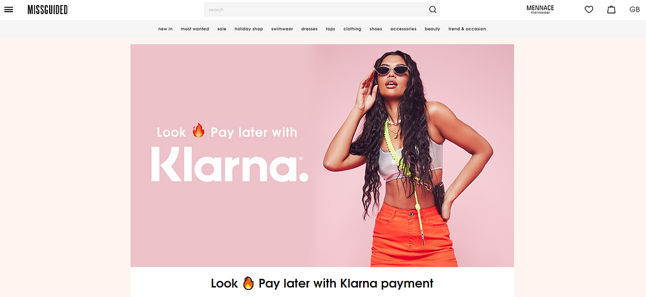Select the GB country selector
The width and height of the screenshot is (646, 297).
634,10
